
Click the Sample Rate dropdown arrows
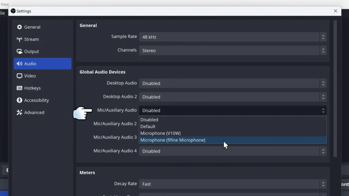[x=323, y=37]
